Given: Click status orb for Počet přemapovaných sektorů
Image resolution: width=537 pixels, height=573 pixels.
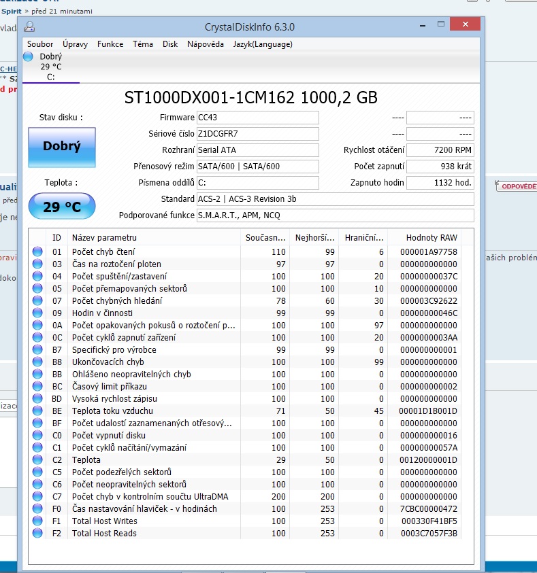Looking at the screenshot, I should coord(37,288).
